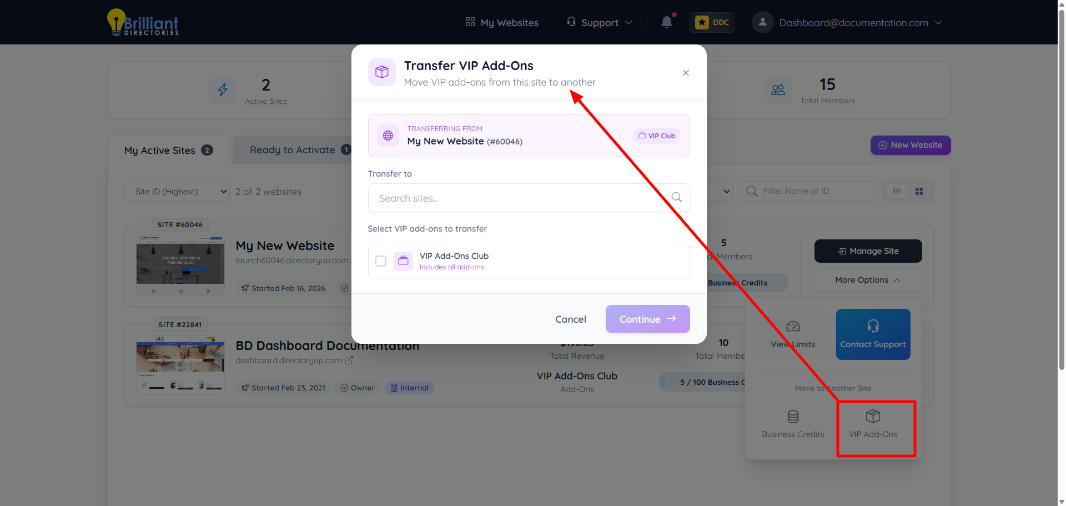Switch to grid view layout
This screenshot has width=1066, height=506.
[919, 191]
